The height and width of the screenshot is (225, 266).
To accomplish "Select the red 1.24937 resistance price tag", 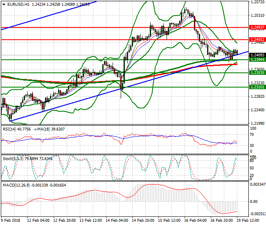I will click(257, 27).
